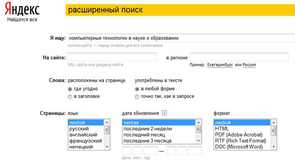Click the Екатеринбург example link
The width and height of the screenshot is (295, 164).
click(220, 65)
